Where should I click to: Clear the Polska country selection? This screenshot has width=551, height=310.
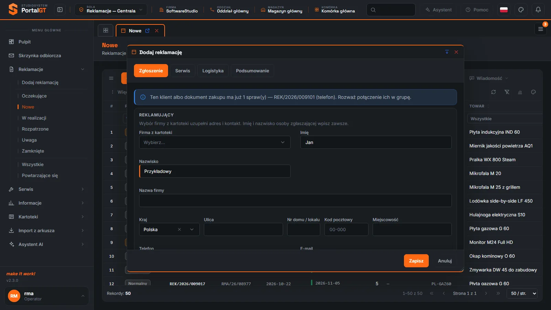point(179,229)
